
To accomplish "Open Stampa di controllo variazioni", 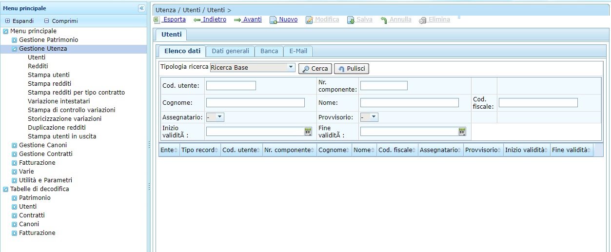I will (x=72, y=110).
